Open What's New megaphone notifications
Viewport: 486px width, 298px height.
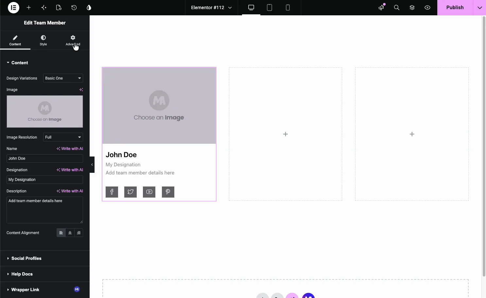[x=381, y=7]
